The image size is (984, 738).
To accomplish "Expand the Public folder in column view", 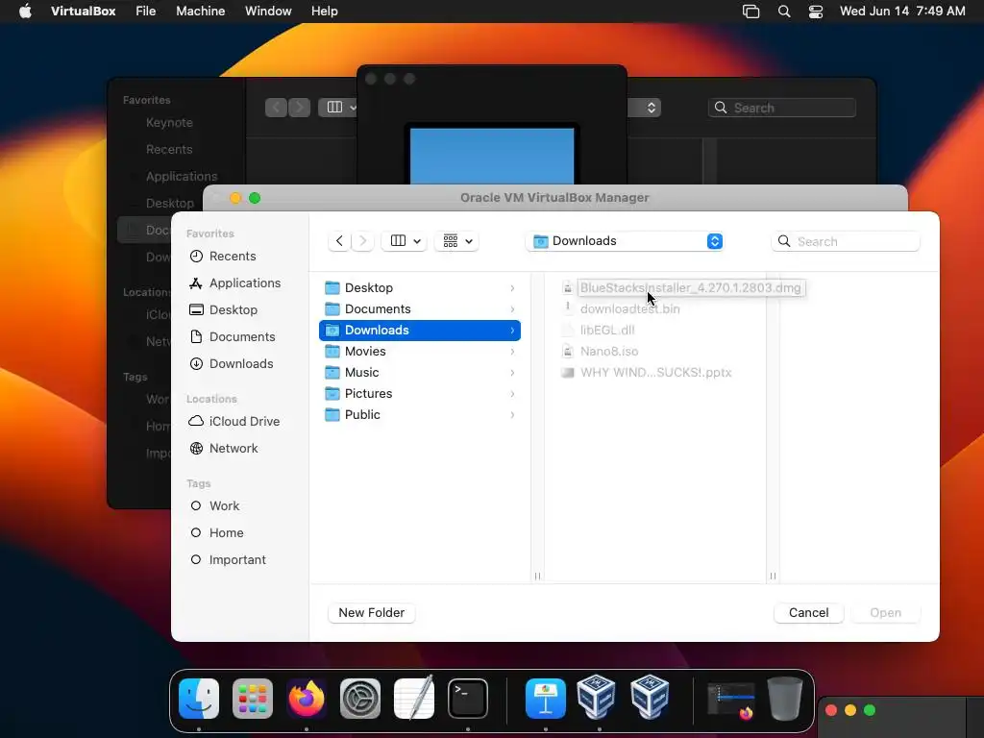I will click(x=420, y=415).
